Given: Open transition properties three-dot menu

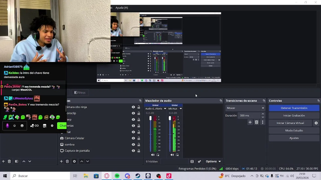Looking at the screenshot, I should pos(263,122).
